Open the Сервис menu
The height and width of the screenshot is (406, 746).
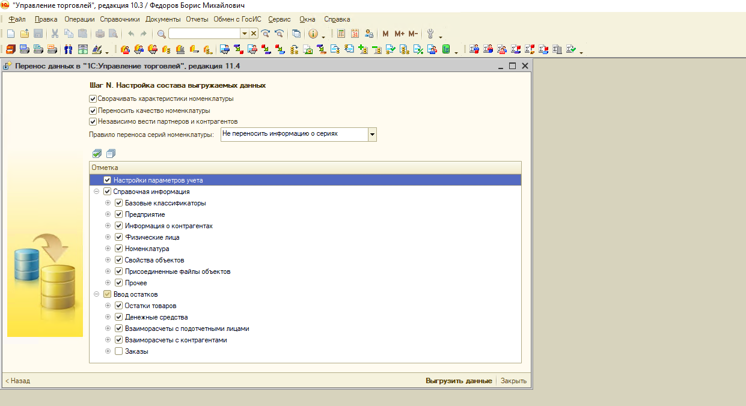(280, 19)
